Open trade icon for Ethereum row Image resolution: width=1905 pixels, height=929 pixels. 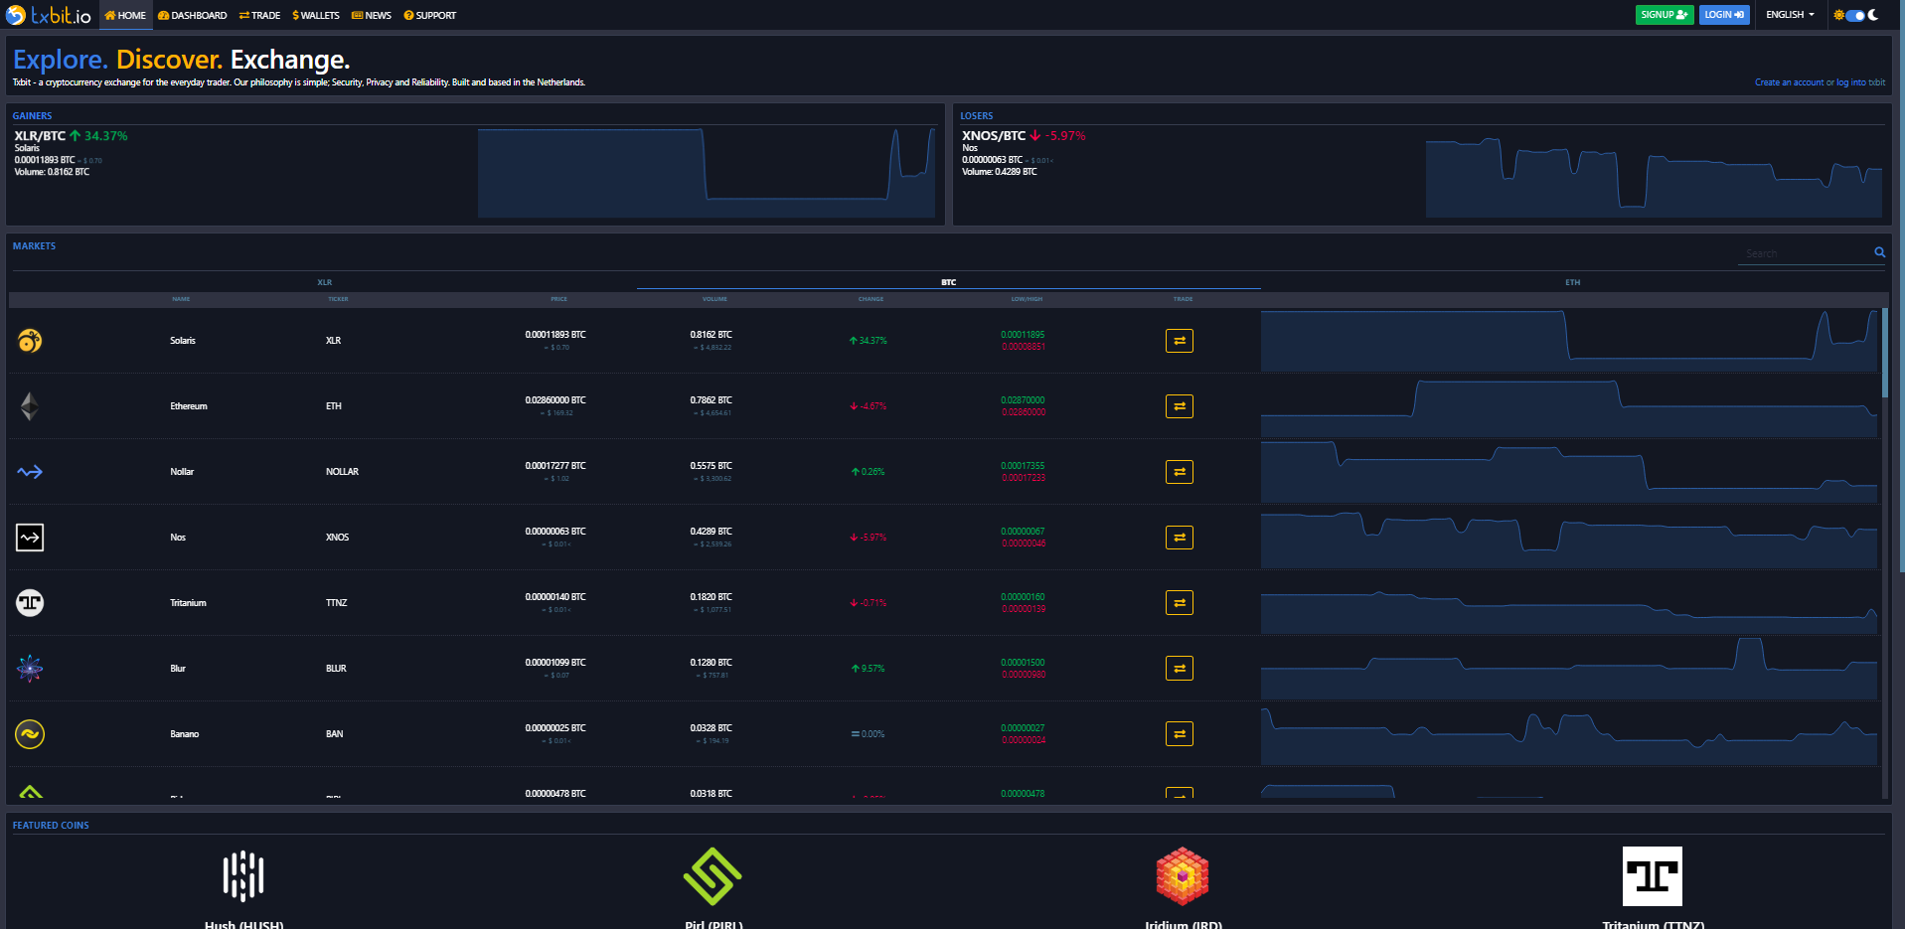1179,406
